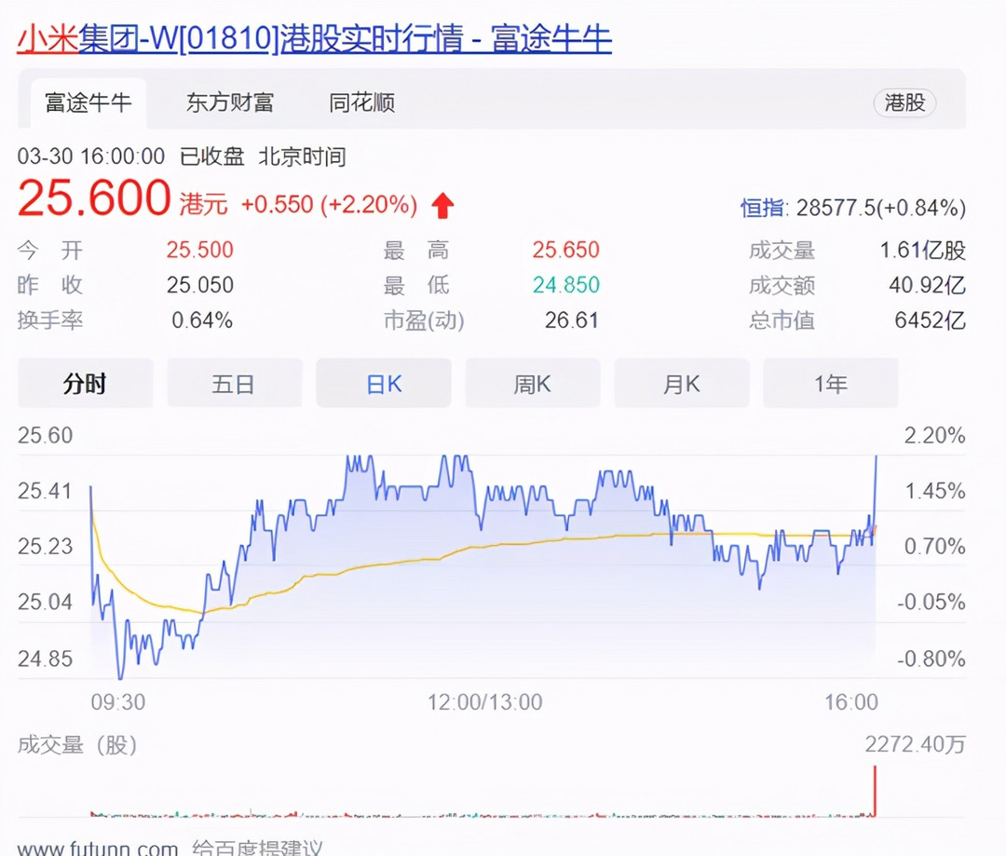Image resolution: width=1006 pixels, height=856 pixels.
Task: Click the change value +0.550 (+2.20%)
Action: [x=329, y=205]
